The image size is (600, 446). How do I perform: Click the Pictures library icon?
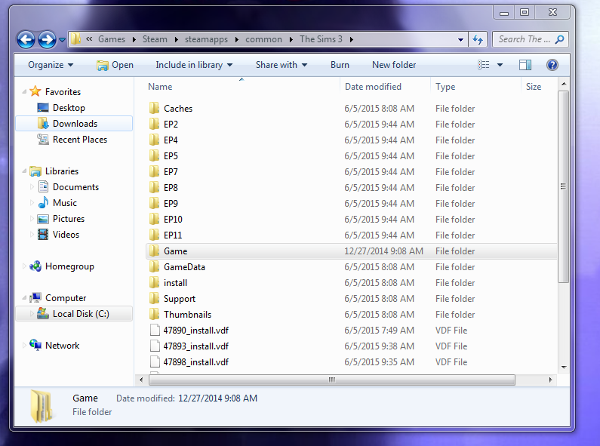pos(43,219)
